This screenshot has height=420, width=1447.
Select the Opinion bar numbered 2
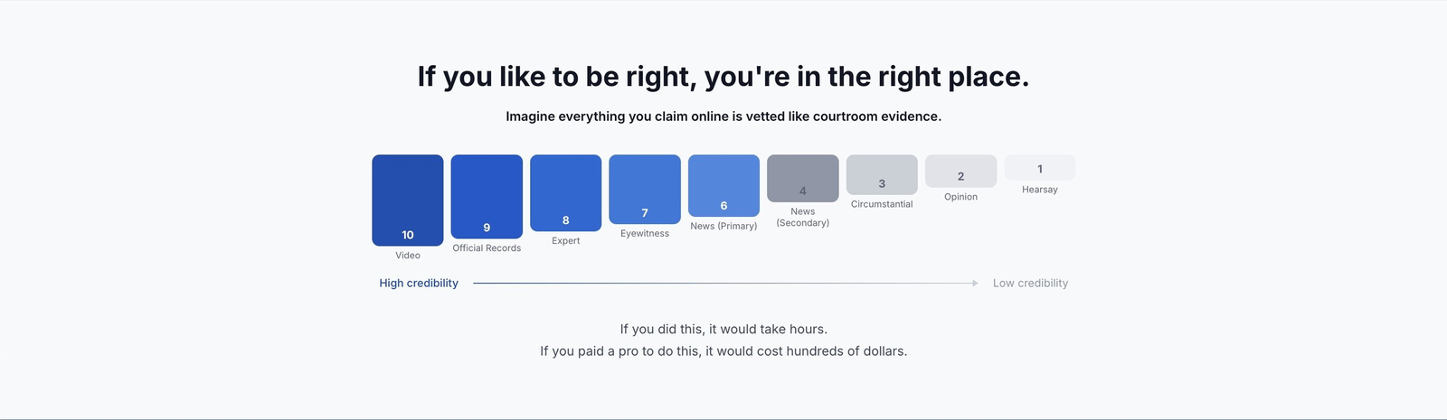point(960,171)
